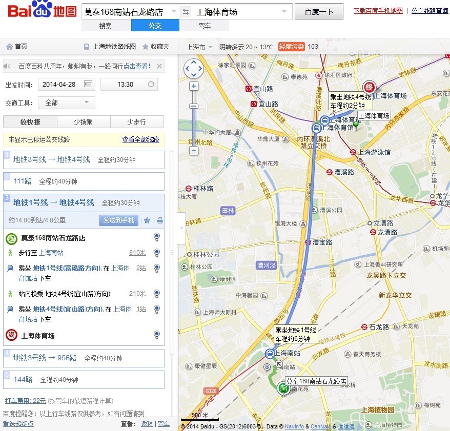Screen dimensions: 450x431
Task: Switch to the 公交 tab
Action: 155,26
